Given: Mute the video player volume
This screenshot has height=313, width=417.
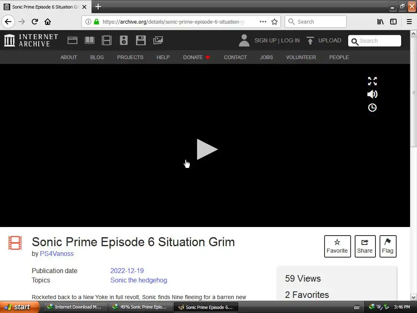Looking at the screenshot, I should [372, 94].
